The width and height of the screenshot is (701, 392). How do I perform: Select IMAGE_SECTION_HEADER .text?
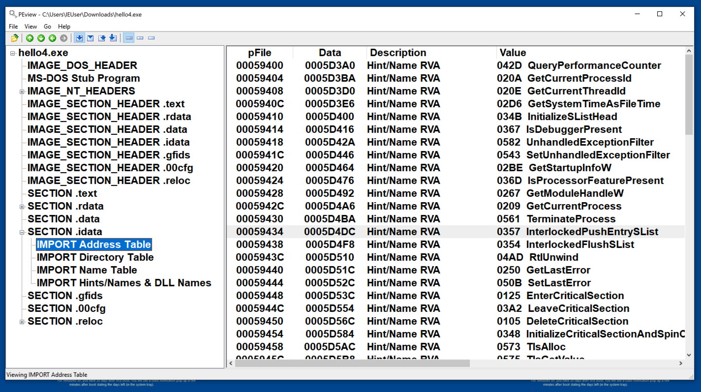coord(106,104)
